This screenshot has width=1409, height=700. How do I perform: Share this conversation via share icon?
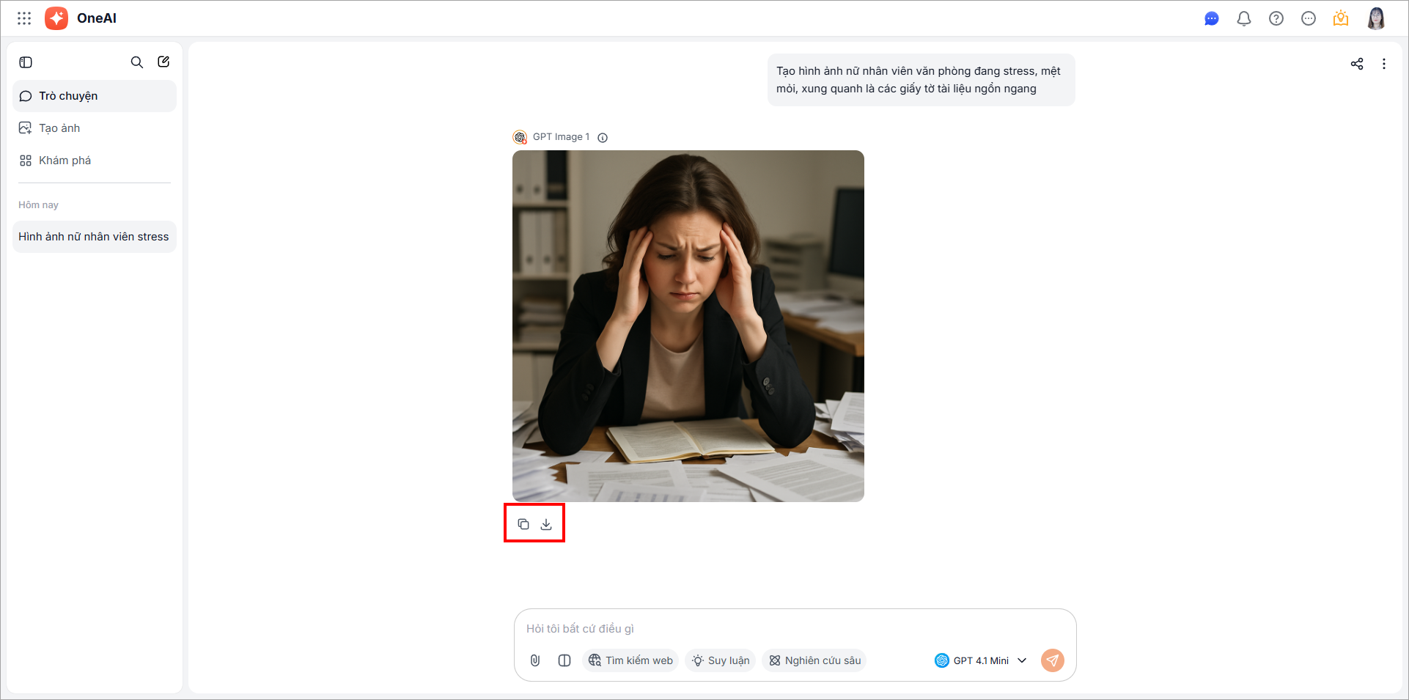[1357, 64]
